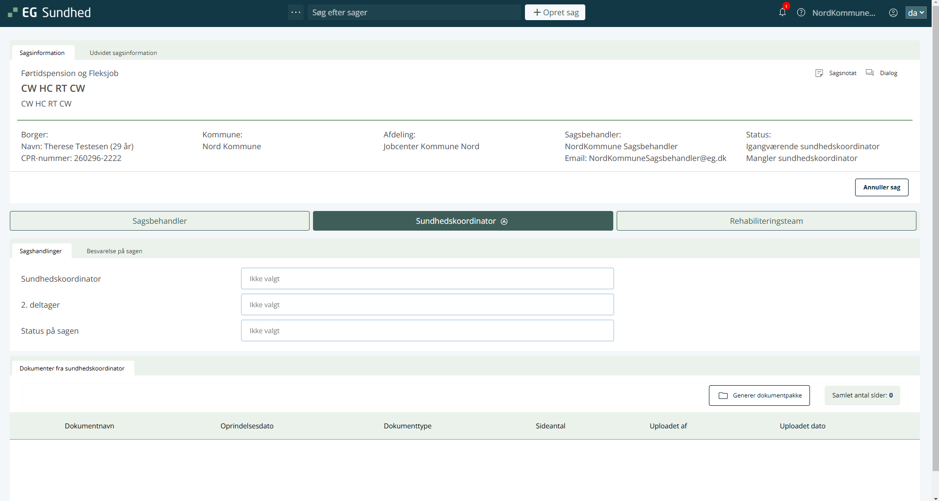Open the Dialog chat icon

click(x=870, y=73)
